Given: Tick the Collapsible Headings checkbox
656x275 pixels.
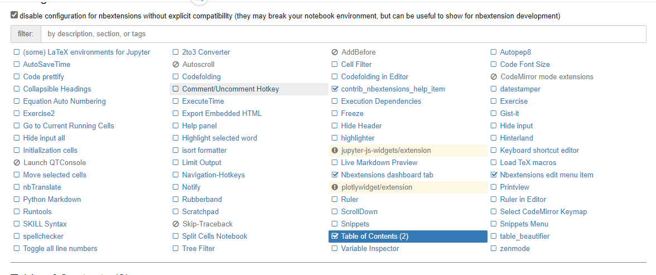Looking at the screenshot, I should (16, 89).
